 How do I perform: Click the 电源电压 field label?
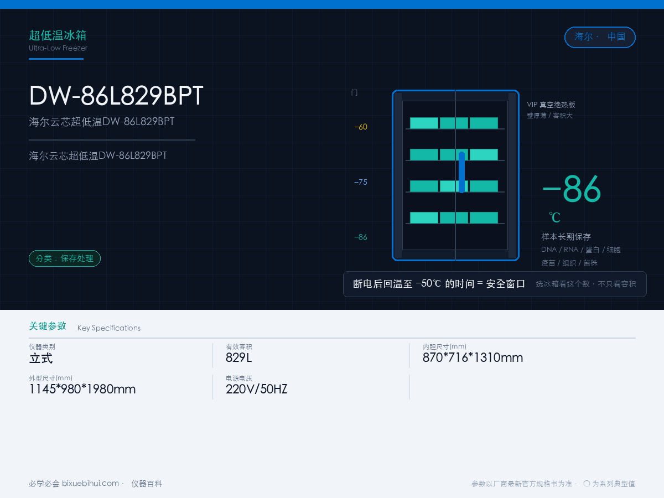coord(239,378)
